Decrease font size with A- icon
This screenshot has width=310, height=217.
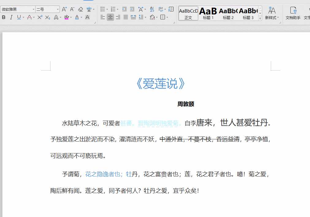(72, 9)
